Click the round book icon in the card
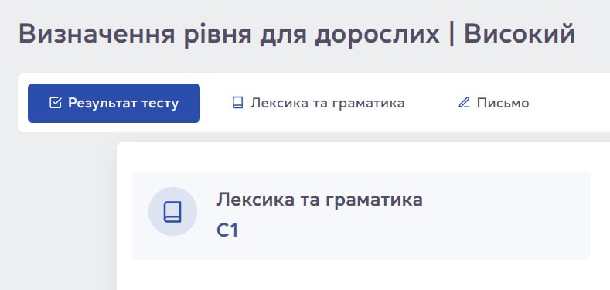Viewport: 610px width, 290px height. [172, 211]
